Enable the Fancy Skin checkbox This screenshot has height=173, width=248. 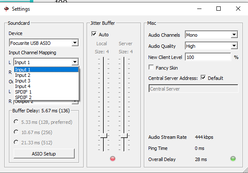click(x=151, y=67)
